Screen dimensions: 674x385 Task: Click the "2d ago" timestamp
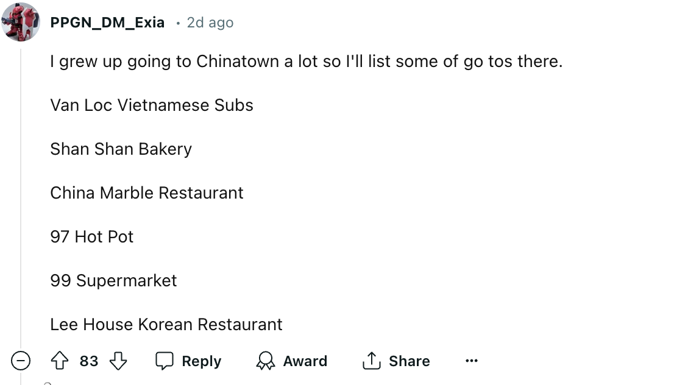(x=210, y=23)
